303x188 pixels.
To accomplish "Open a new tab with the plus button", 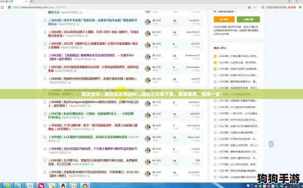I will point(32,2).
